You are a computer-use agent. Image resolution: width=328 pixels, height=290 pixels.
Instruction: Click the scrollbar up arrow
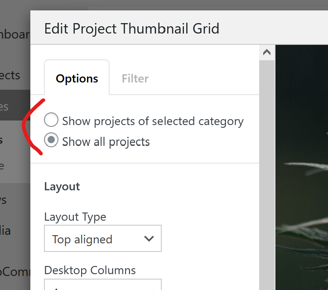267,53
